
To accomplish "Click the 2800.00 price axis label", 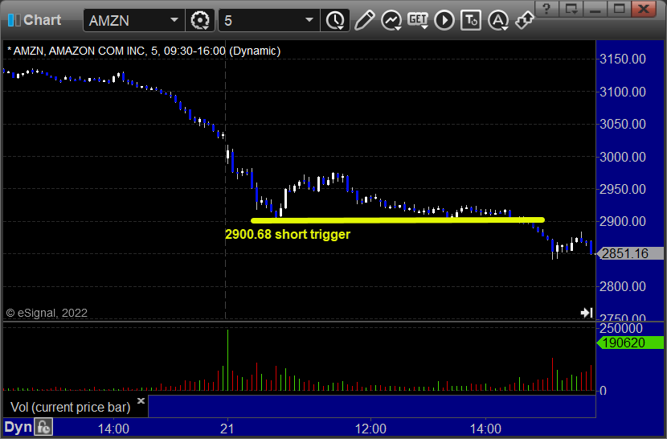I will click(x=622, y=286).
